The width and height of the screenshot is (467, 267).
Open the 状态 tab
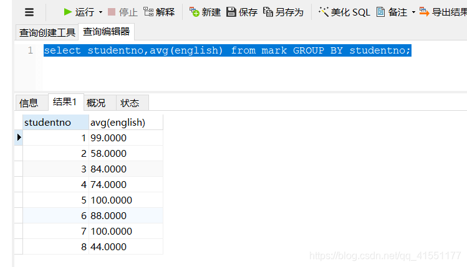click(132, 103)
